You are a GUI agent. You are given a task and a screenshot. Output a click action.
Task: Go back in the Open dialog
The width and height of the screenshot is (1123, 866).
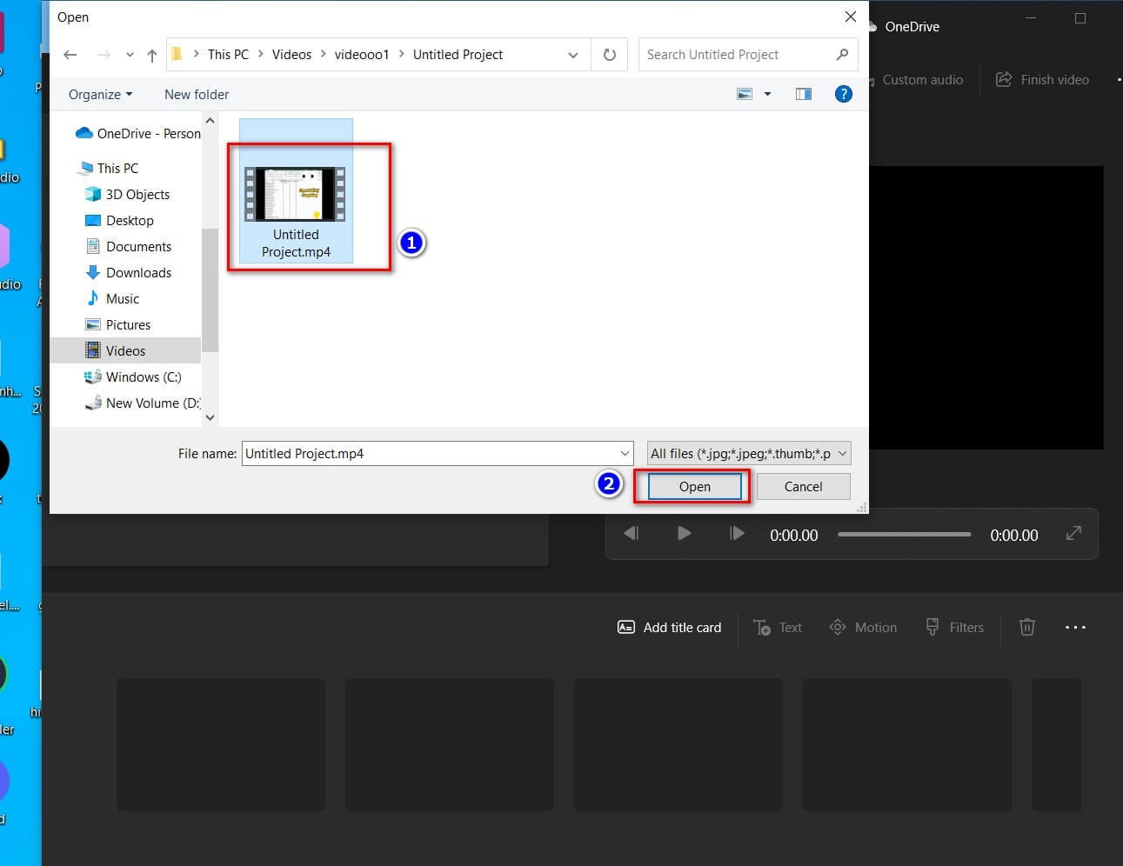click(70, 55)
